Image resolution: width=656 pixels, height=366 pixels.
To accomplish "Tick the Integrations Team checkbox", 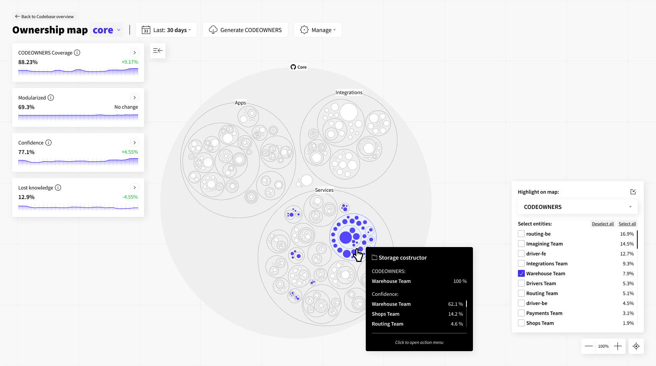I will click(521, 263).
